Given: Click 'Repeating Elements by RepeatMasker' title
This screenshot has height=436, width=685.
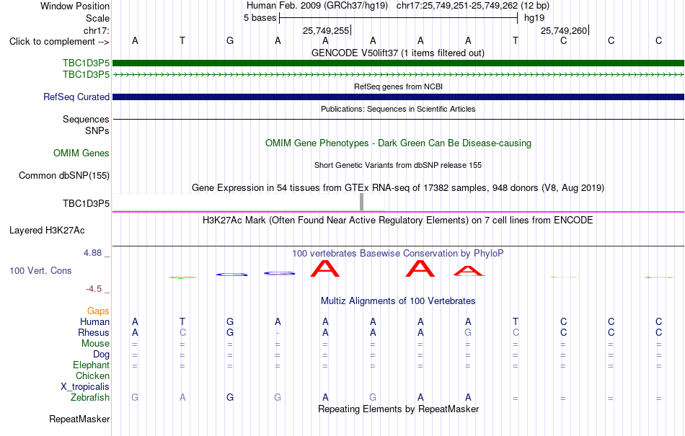Looking at the screenshot, I should tap(399, 409).
